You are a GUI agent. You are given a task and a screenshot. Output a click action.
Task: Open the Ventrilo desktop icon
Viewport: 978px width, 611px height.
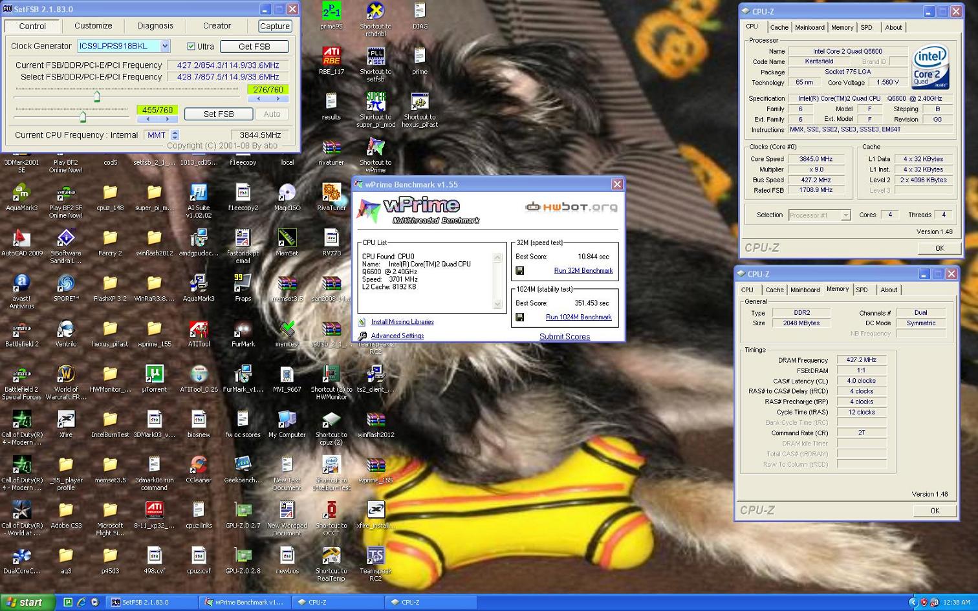pos(66,332)
